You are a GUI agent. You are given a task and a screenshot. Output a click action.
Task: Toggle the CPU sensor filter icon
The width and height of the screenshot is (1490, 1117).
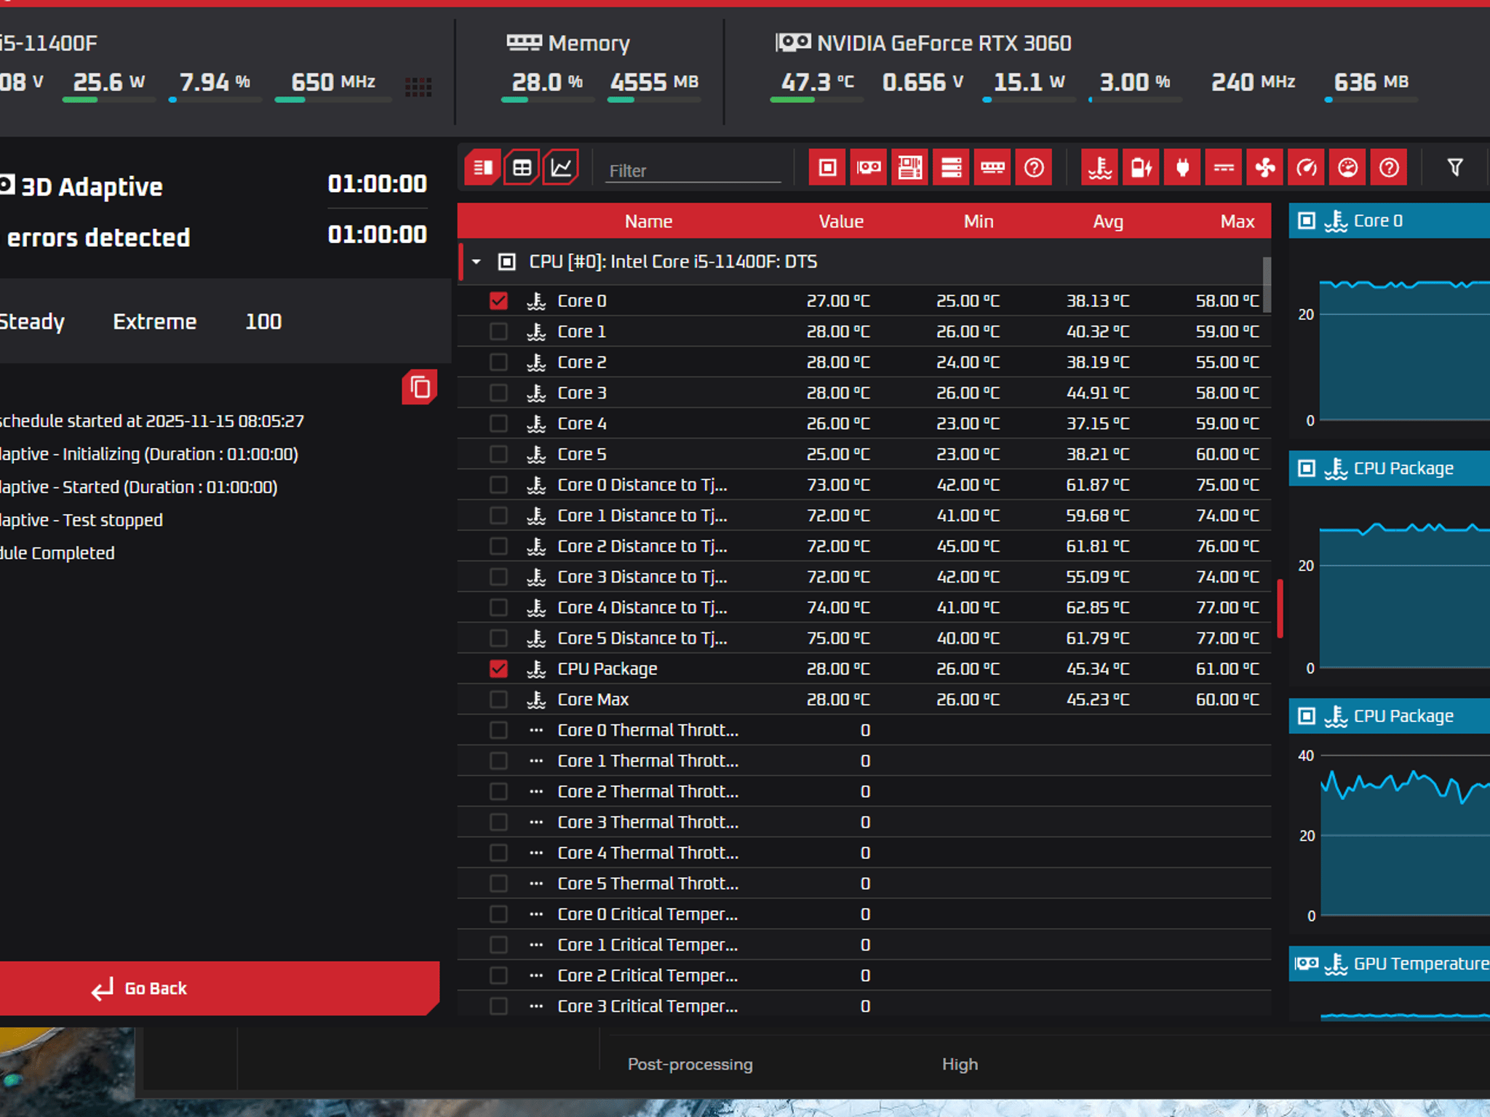[x=827, y=168]
